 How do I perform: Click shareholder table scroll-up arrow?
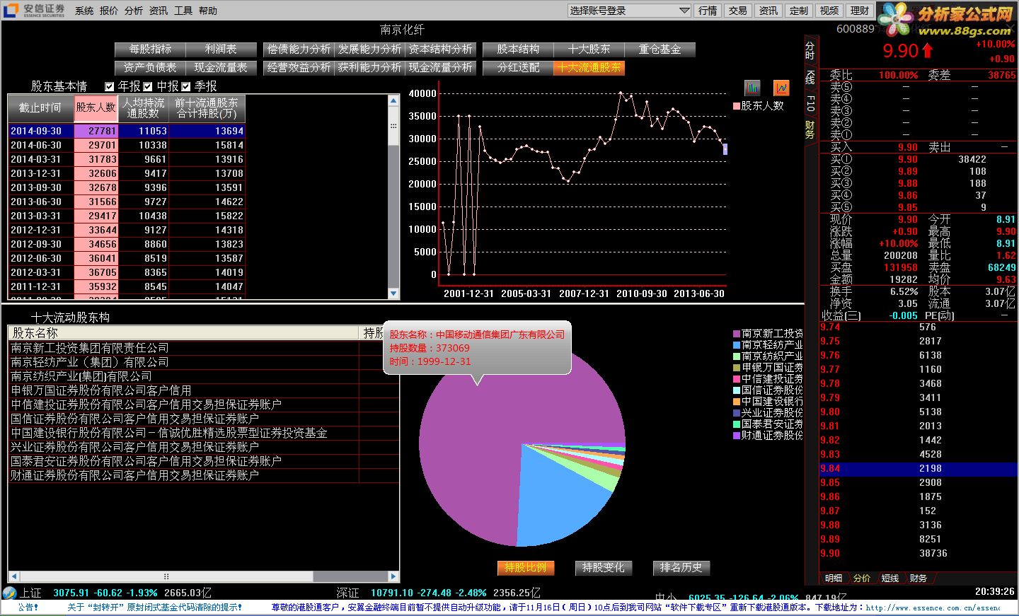(394, 100)
